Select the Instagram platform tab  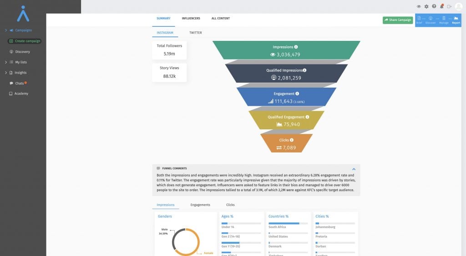[x=165, y=33]
